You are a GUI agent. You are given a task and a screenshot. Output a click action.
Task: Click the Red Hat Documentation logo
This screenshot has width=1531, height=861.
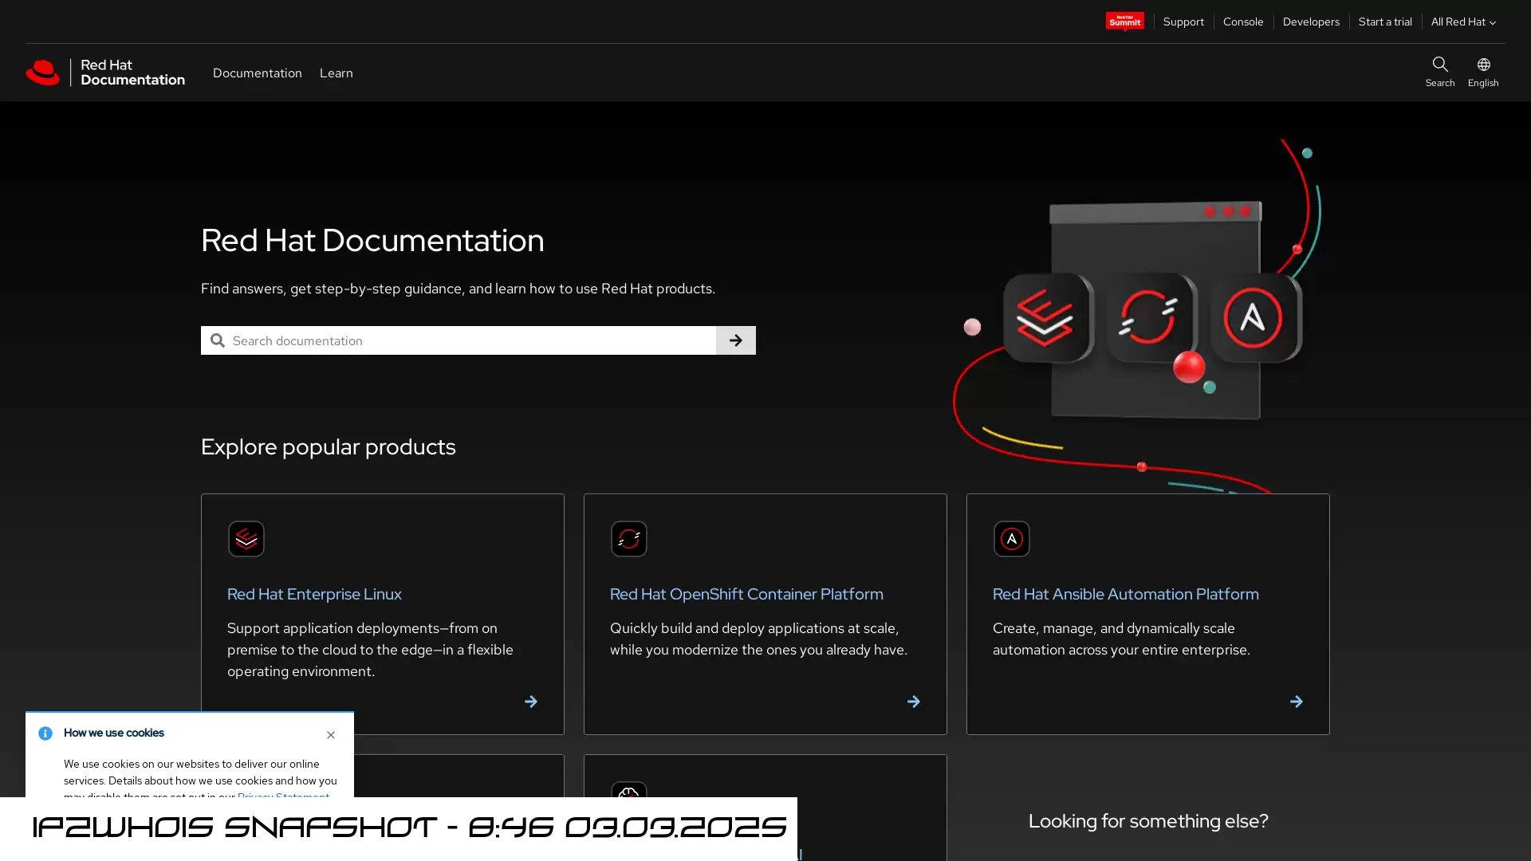[x=105, y=73]
